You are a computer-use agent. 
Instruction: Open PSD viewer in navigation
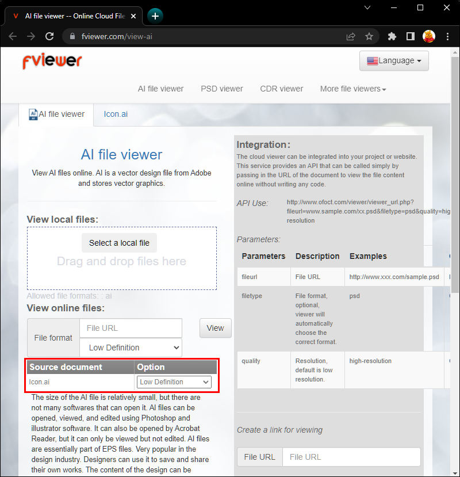221,89
